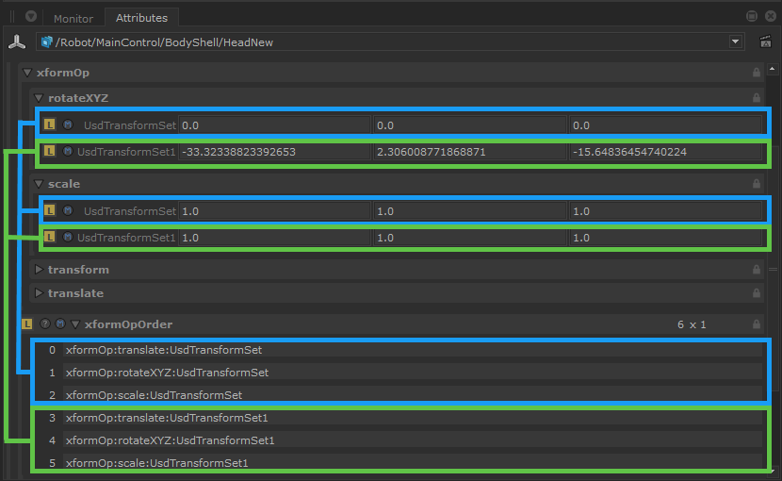Expand the translate attribute group
Viewport: 782px width, 481px height.
39,293
